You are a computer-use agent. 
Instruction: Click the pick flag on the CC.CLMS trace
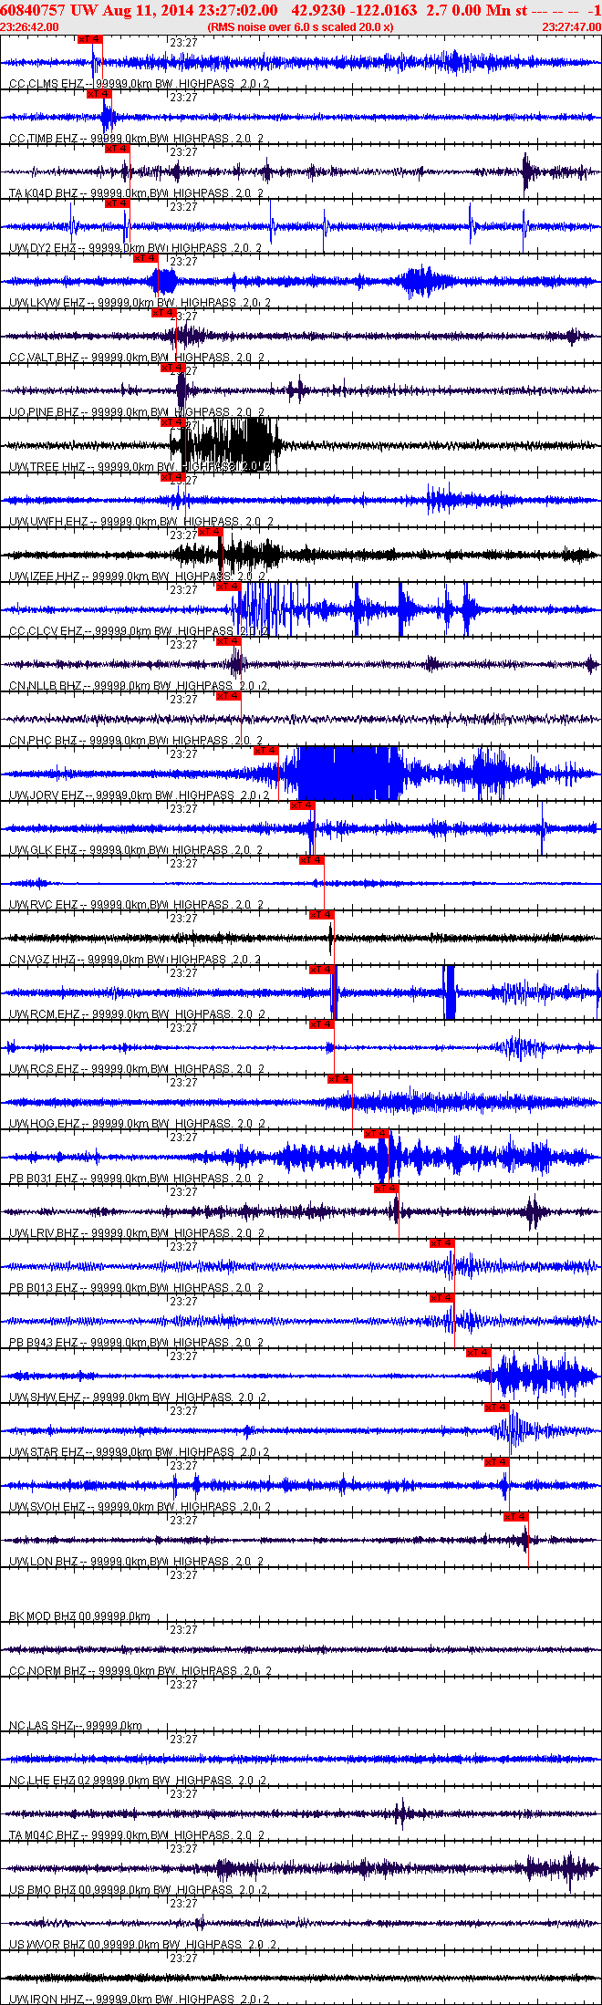coord(90,39)
